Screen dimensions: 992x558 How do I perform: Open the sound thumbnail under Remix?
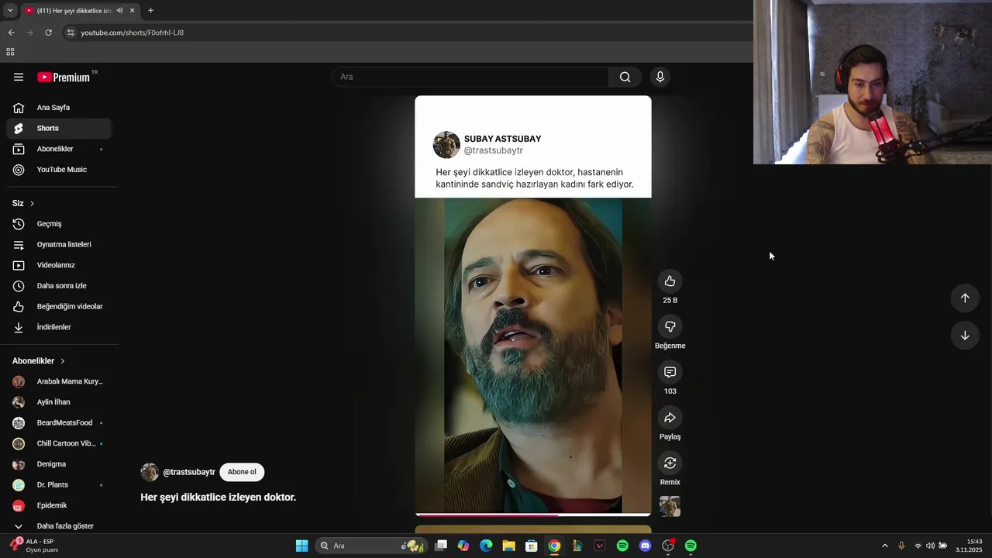pos(670,506)
